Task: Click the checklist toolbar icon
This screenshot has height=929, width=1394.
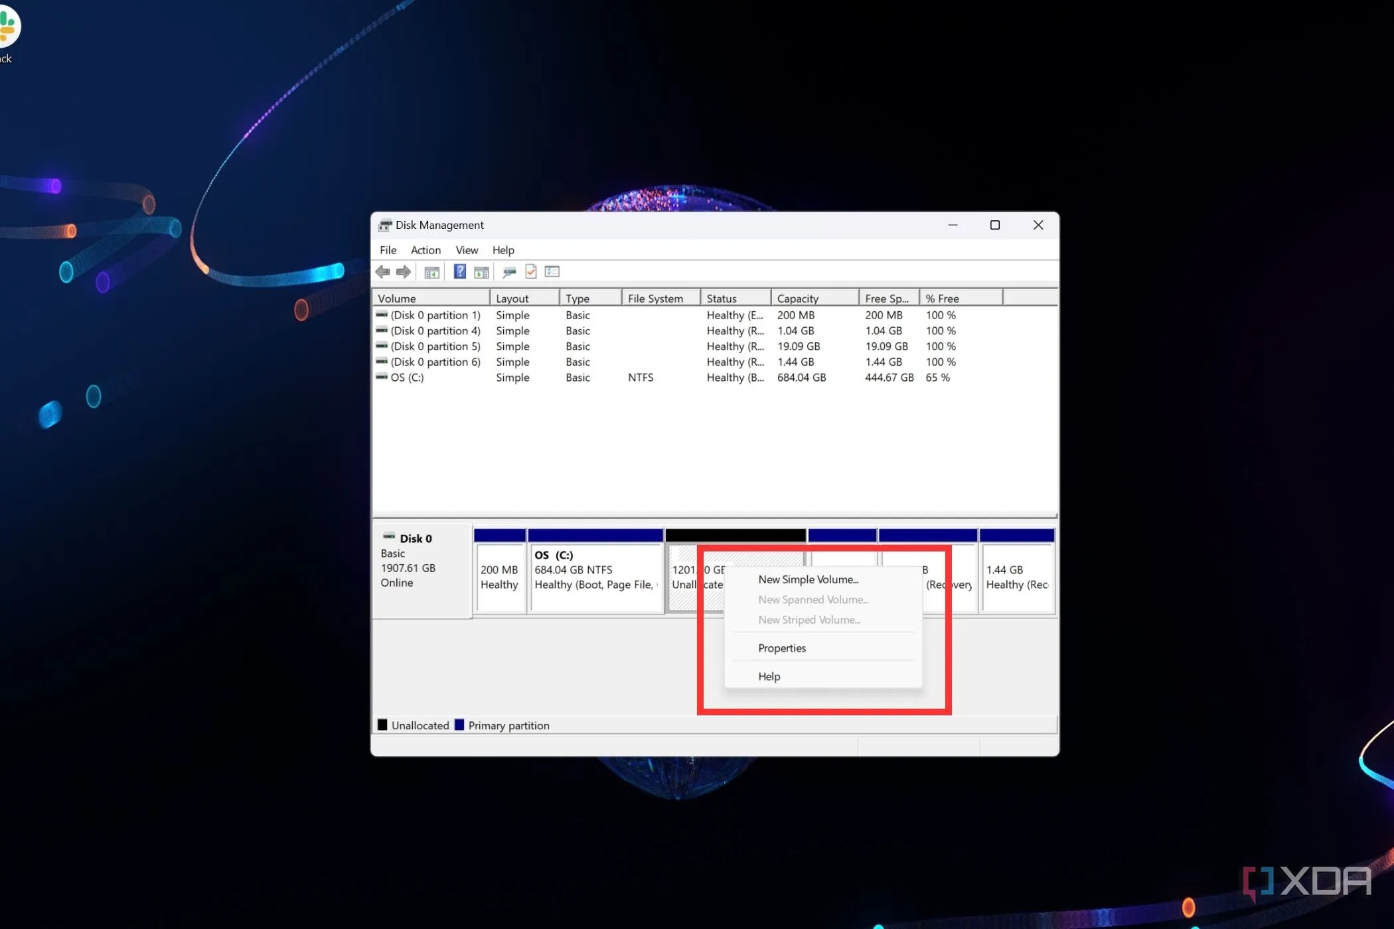Action: [552, 271]
